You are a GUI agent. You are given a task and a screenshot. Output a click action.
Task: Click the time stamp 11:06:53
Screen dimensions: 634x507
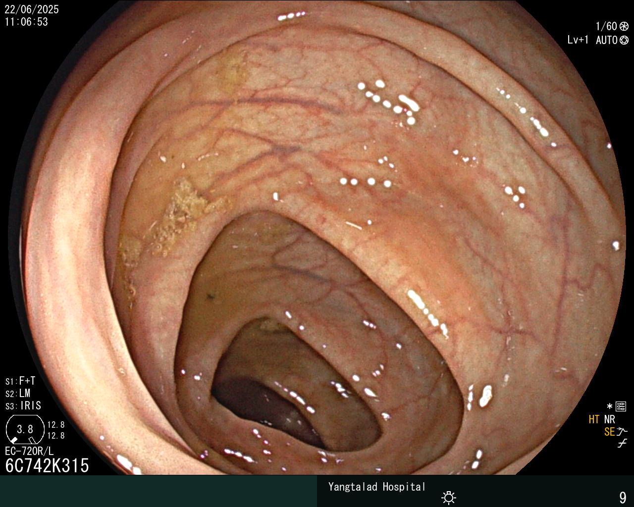tap(26, 22)
